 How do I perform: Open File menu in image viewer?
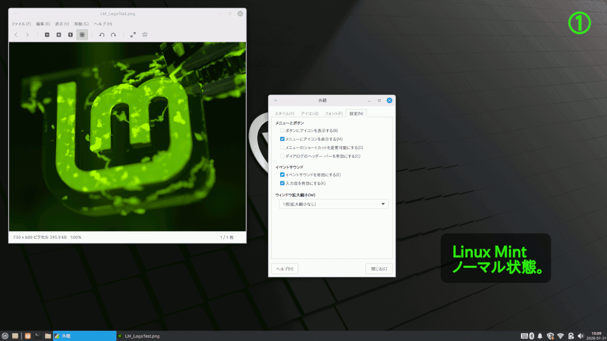click(x=21, y=24)
